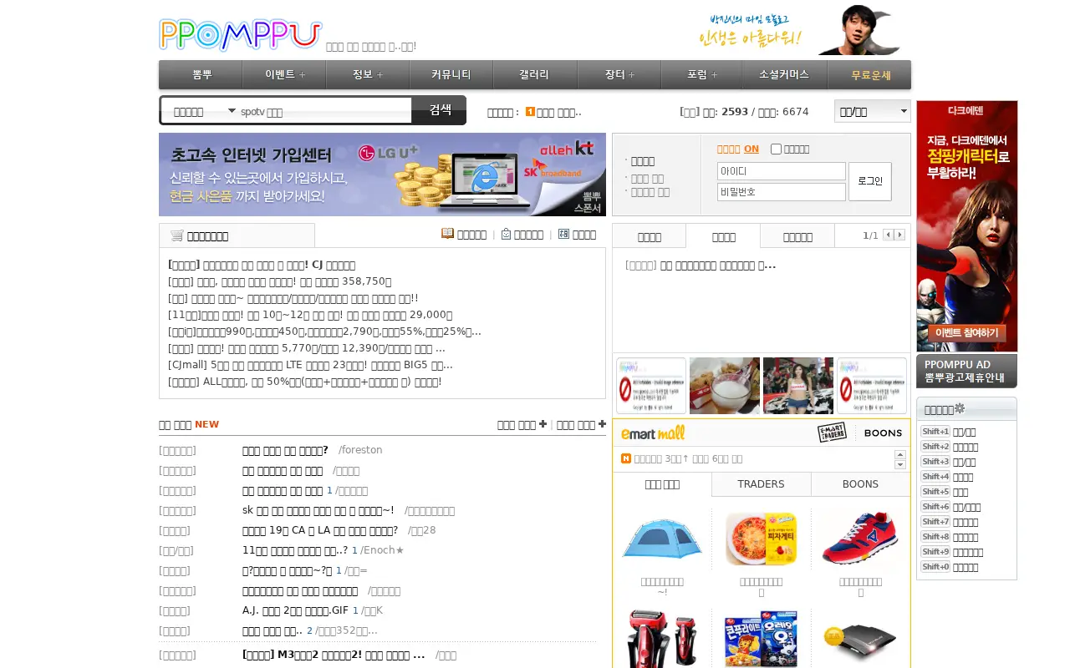Image resolution: width=1070 pixels, height=668 pixels.
Task: Expand the 장터 + navigation menu
Action: pyautogui.click(x=619, y=74)
